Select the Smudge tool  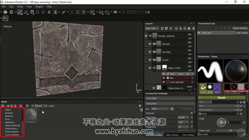[x=43, y=12]
